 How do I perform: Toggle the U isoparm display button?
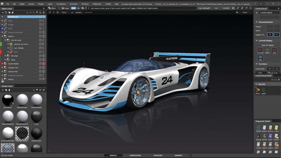click(270, 34)
